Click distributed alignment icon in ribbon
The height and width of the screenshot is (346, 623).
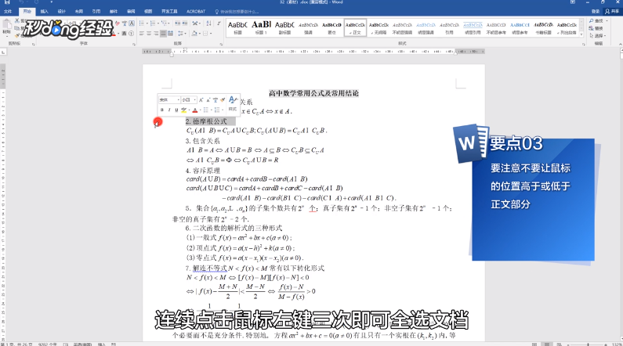click(171, 34)
